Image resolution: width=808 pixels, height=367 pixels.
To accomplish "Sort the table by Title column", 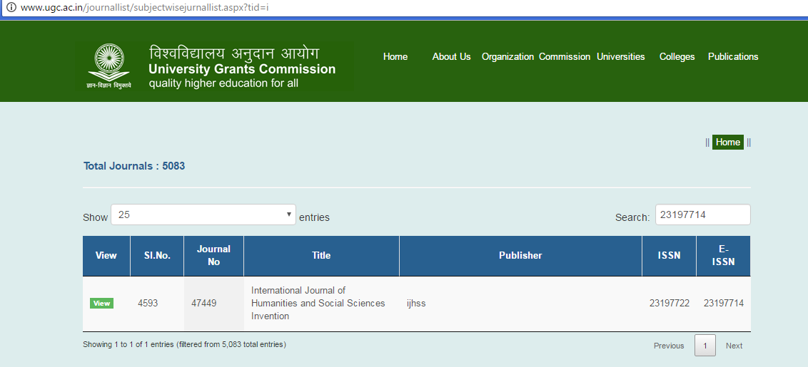I will (x=321, y=256).
